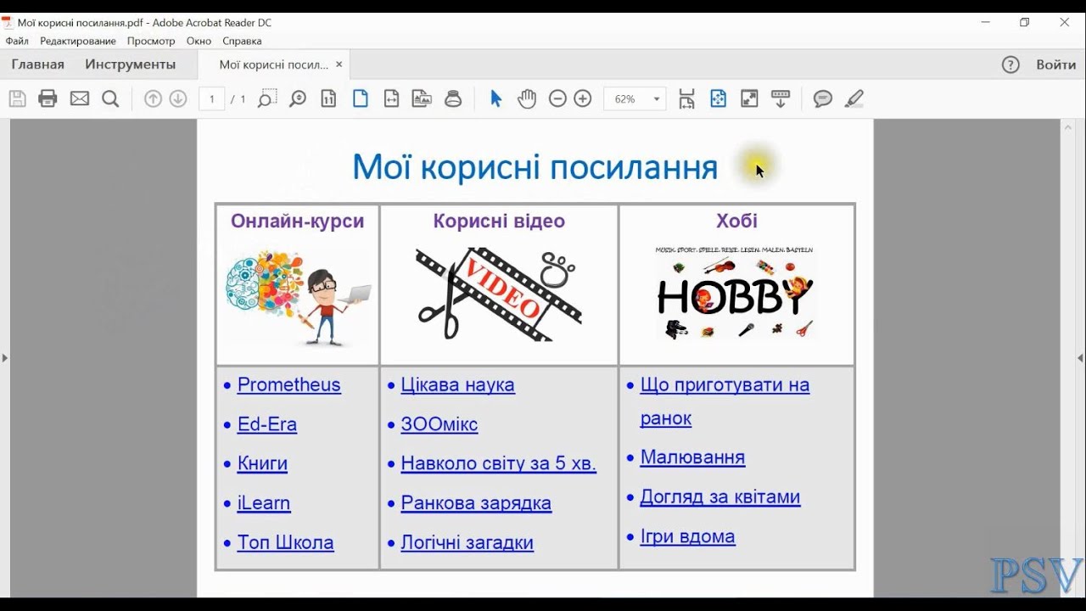
Task: Print the document via printer icon
Action: point(48,99)
